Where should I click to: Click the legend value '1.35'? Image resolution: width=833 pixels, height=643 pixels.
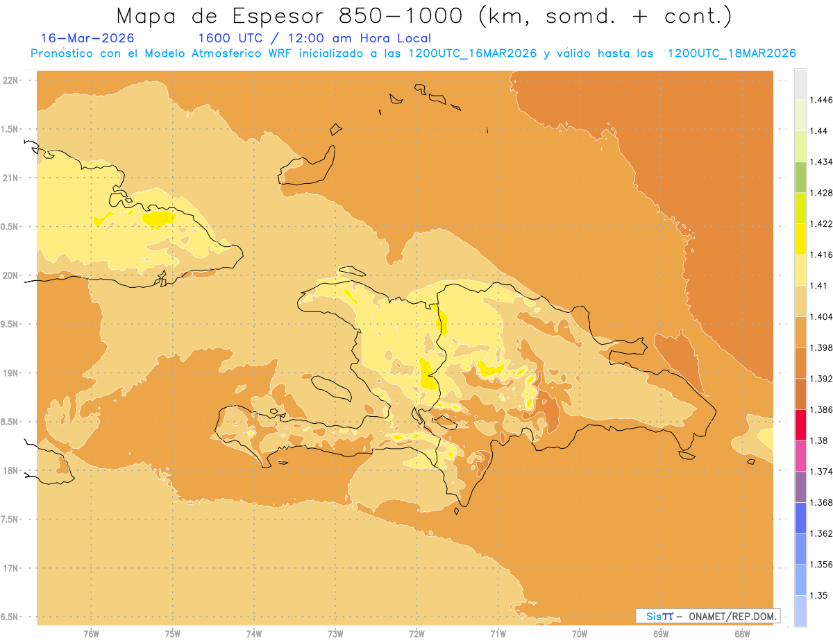pos(818,596)
